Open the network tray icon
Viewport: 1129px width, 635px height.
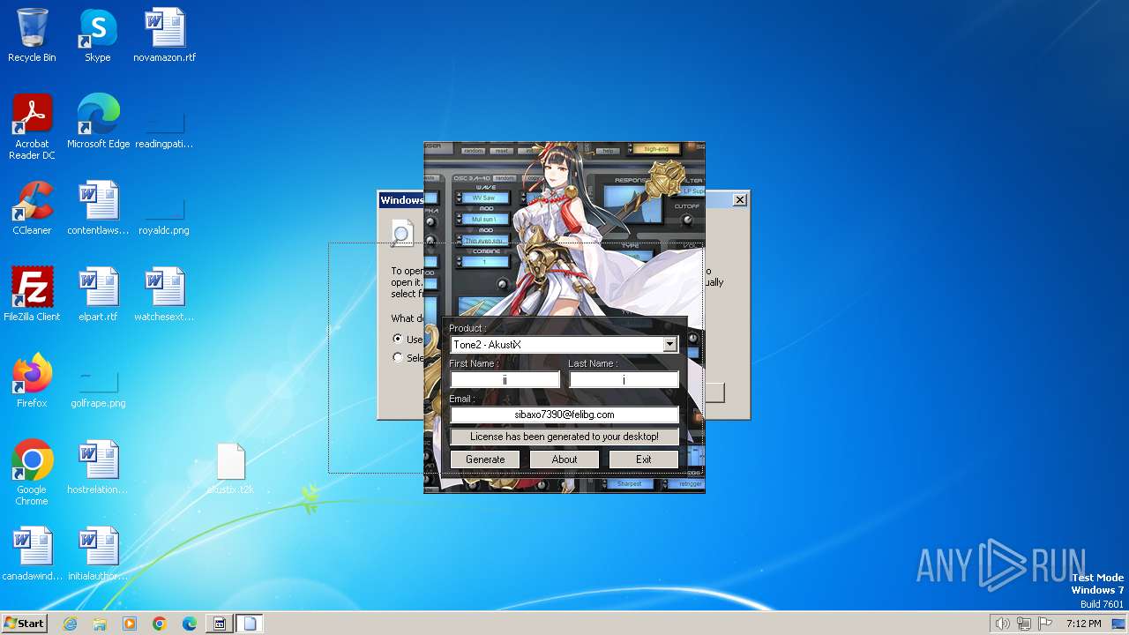click(1024, 624)
